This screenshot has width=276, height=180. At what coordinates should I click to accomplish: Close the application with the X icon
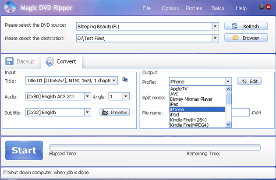point(269,7)
